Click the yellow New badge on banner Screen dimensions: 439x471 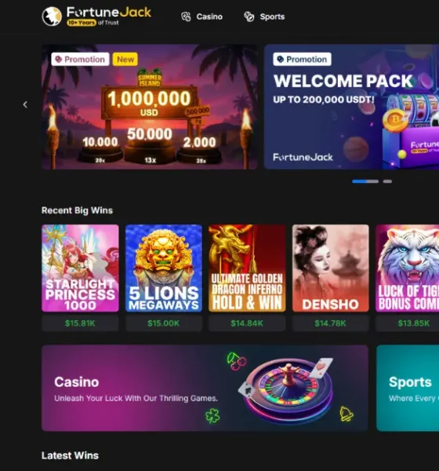[125, 59]
